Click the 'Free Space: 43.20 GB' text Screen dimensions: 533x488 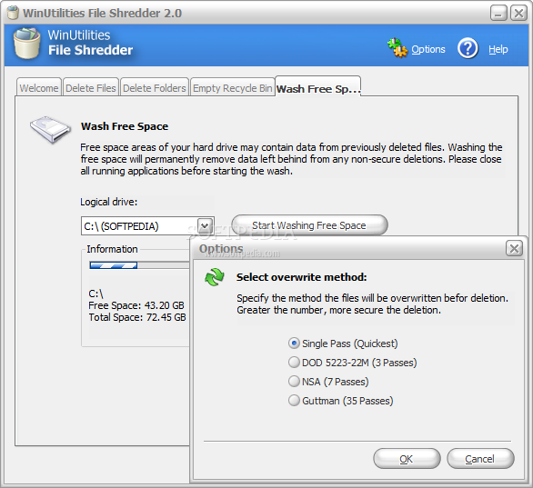[136, 305]
